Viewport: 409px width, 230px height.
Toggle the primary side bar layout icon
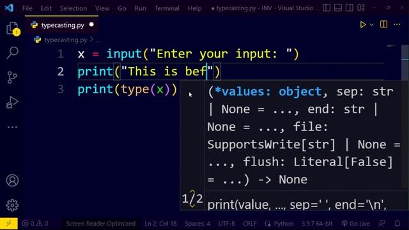pos(327,8)
